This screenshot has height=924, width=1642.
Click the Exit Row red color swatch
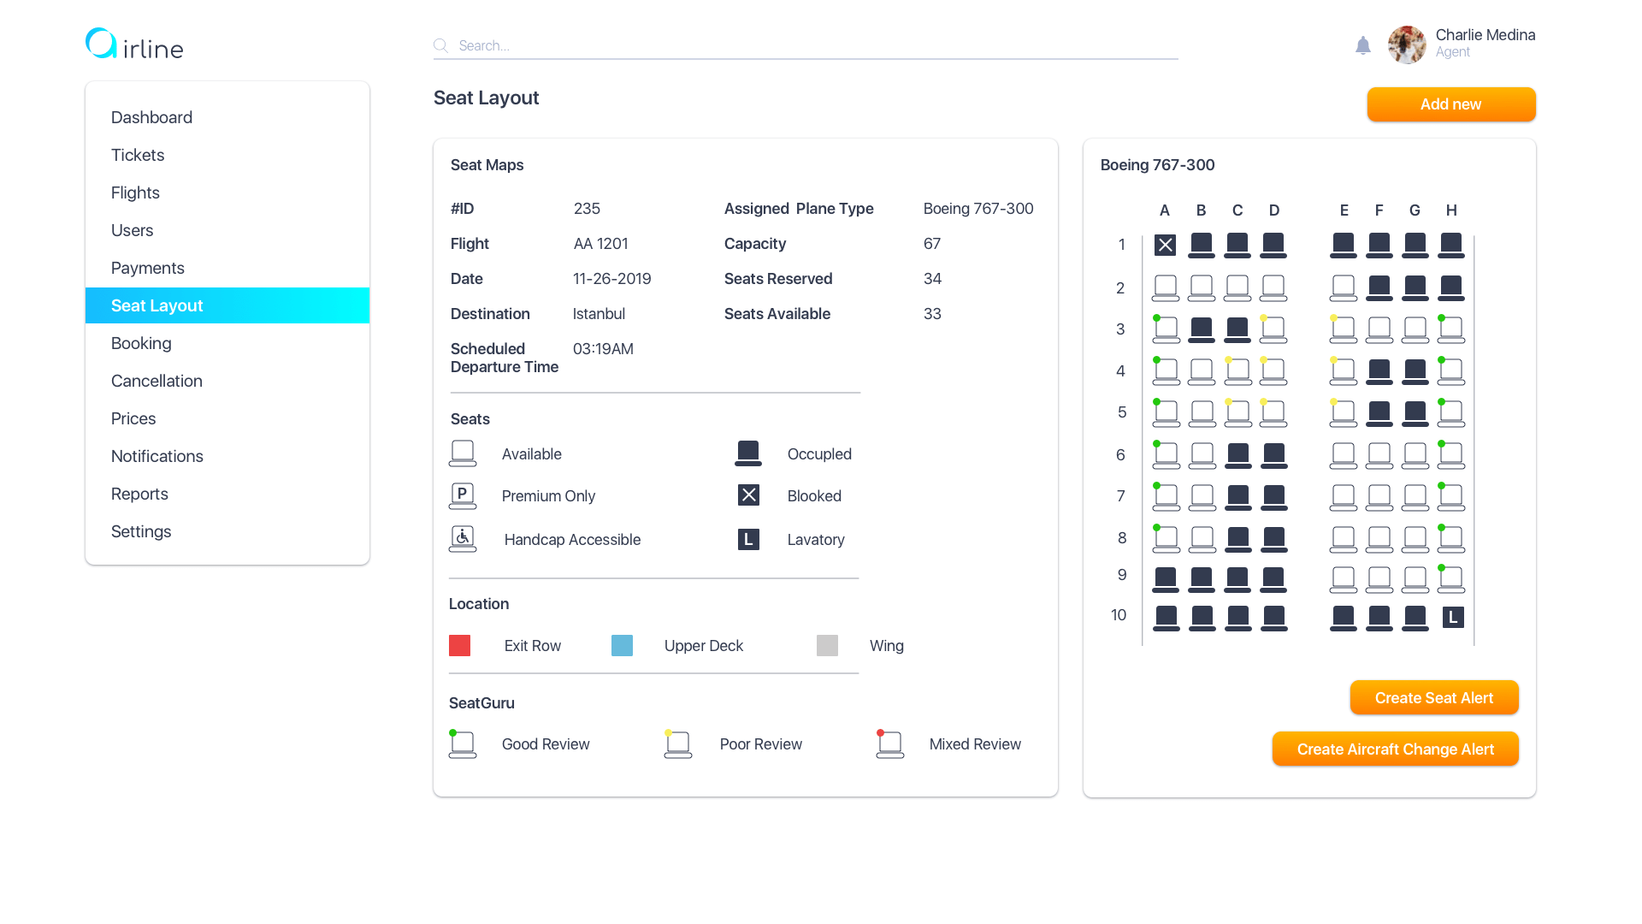click(459, 645)
